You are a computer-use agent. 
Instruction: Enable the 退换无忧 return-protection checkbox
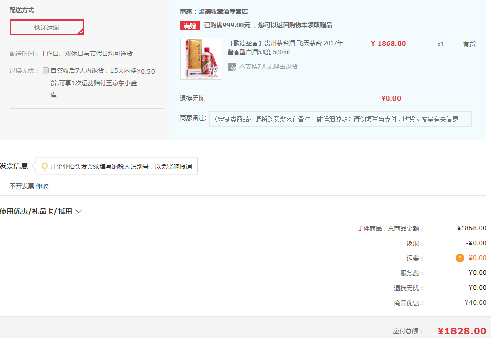point(46,70)
